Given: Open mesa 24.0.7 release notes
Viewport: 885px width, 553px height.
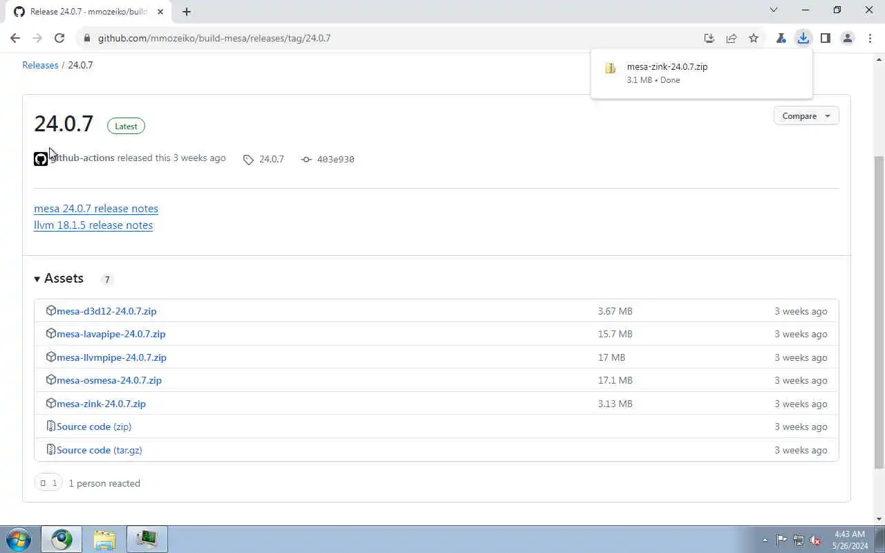Looking at the screenshot, I should [96, 209].
